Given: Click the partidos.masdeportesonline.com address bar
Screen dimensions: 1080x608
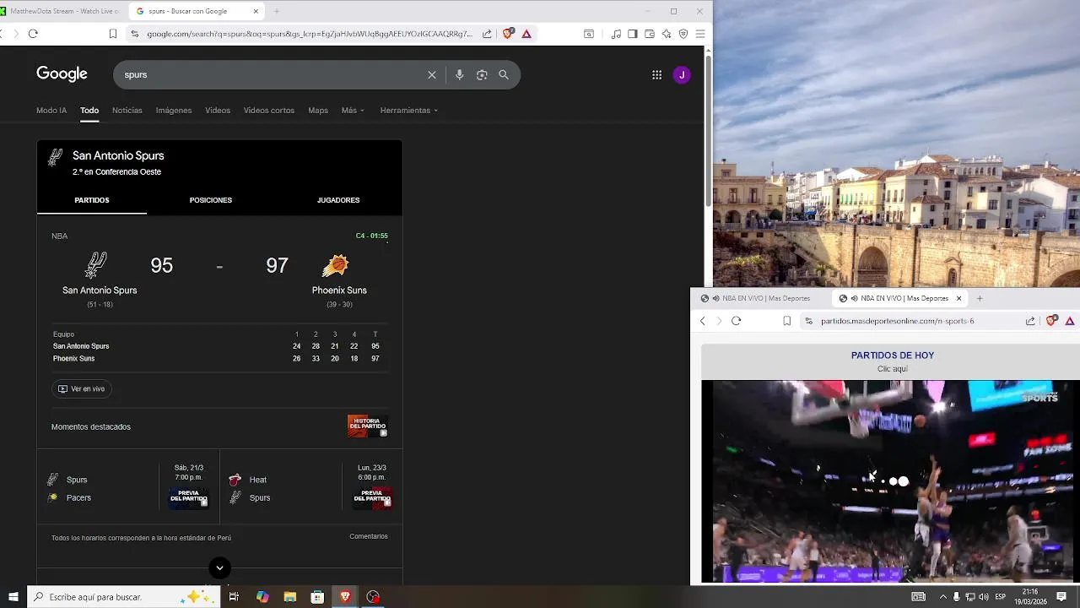Looking at the screenshot, I should (897, 321).
